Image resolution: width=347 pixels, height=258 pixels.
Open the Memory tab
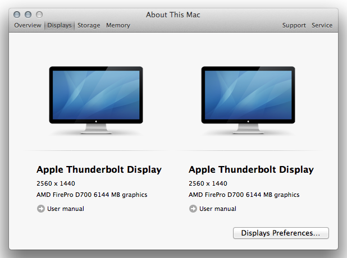118,25
